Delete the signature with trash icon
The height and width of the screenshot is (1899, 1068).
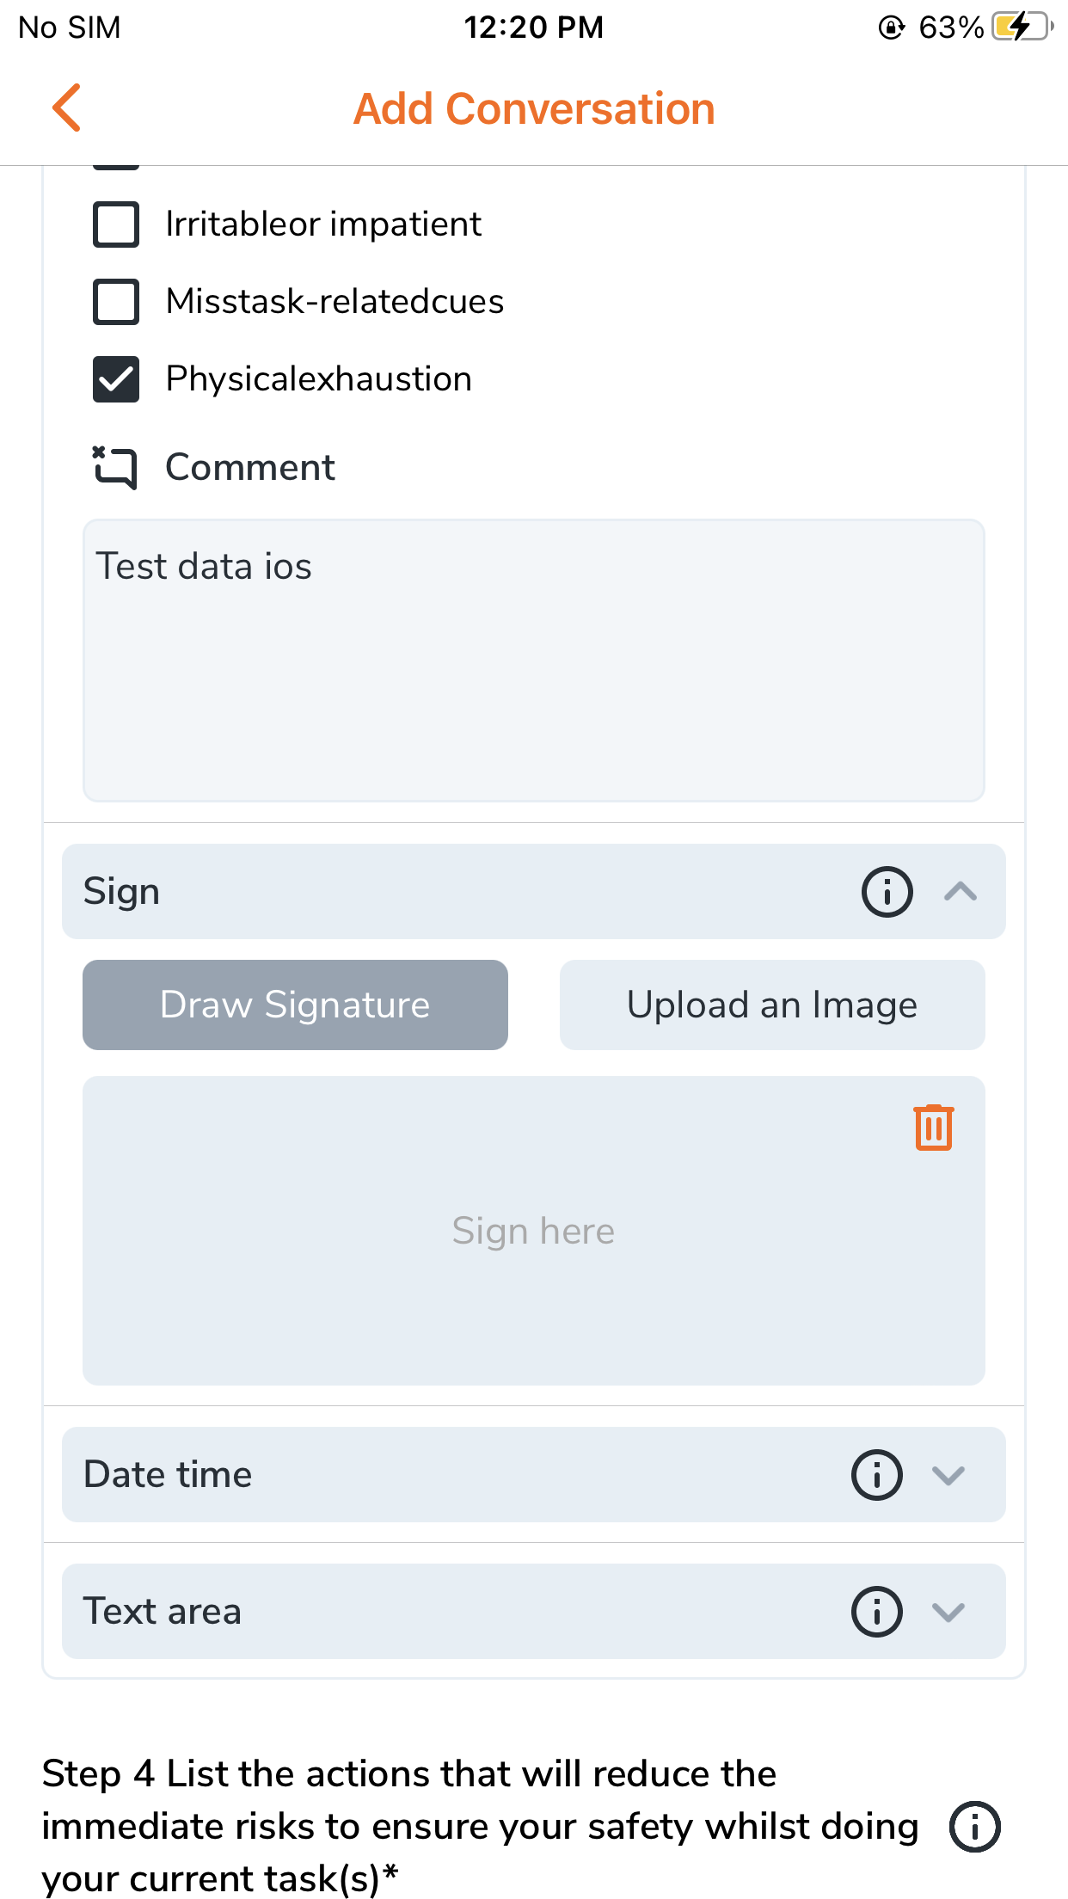pos(933,1127)
